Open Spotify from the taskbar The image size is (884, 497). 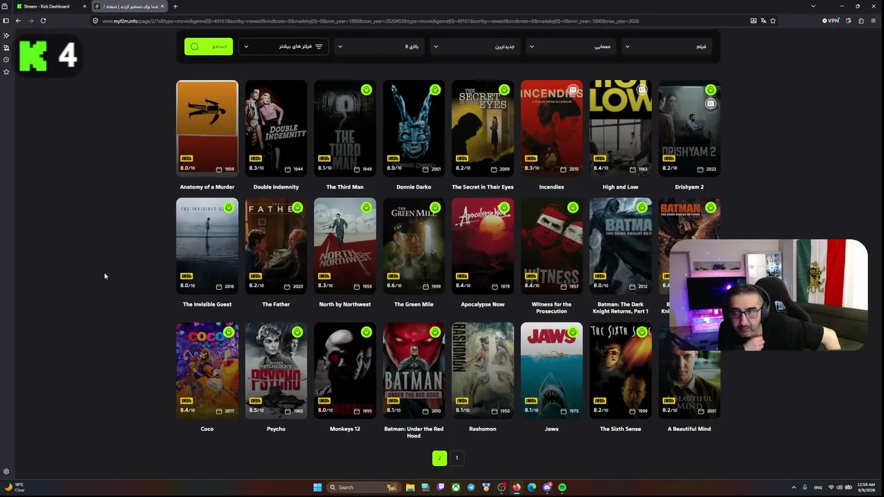562,487
